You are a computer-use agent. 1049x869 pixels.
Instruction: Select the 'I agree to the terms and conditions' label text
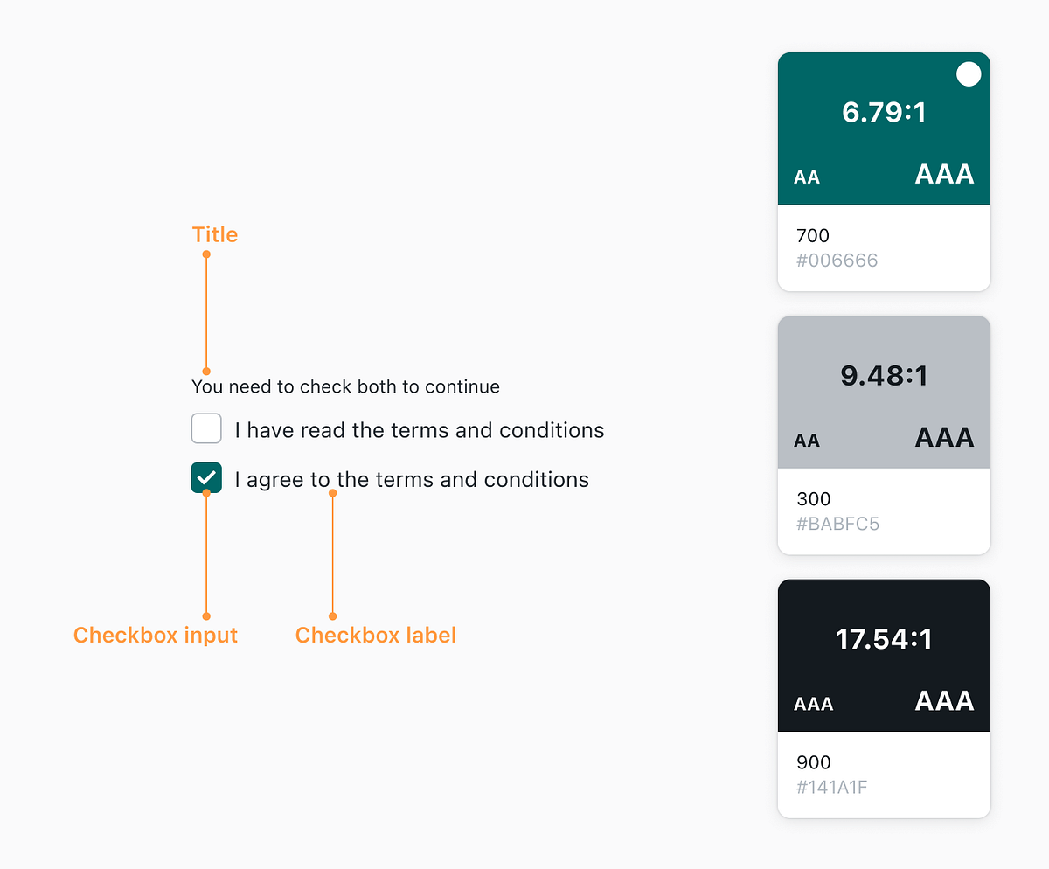pos(411,479)
